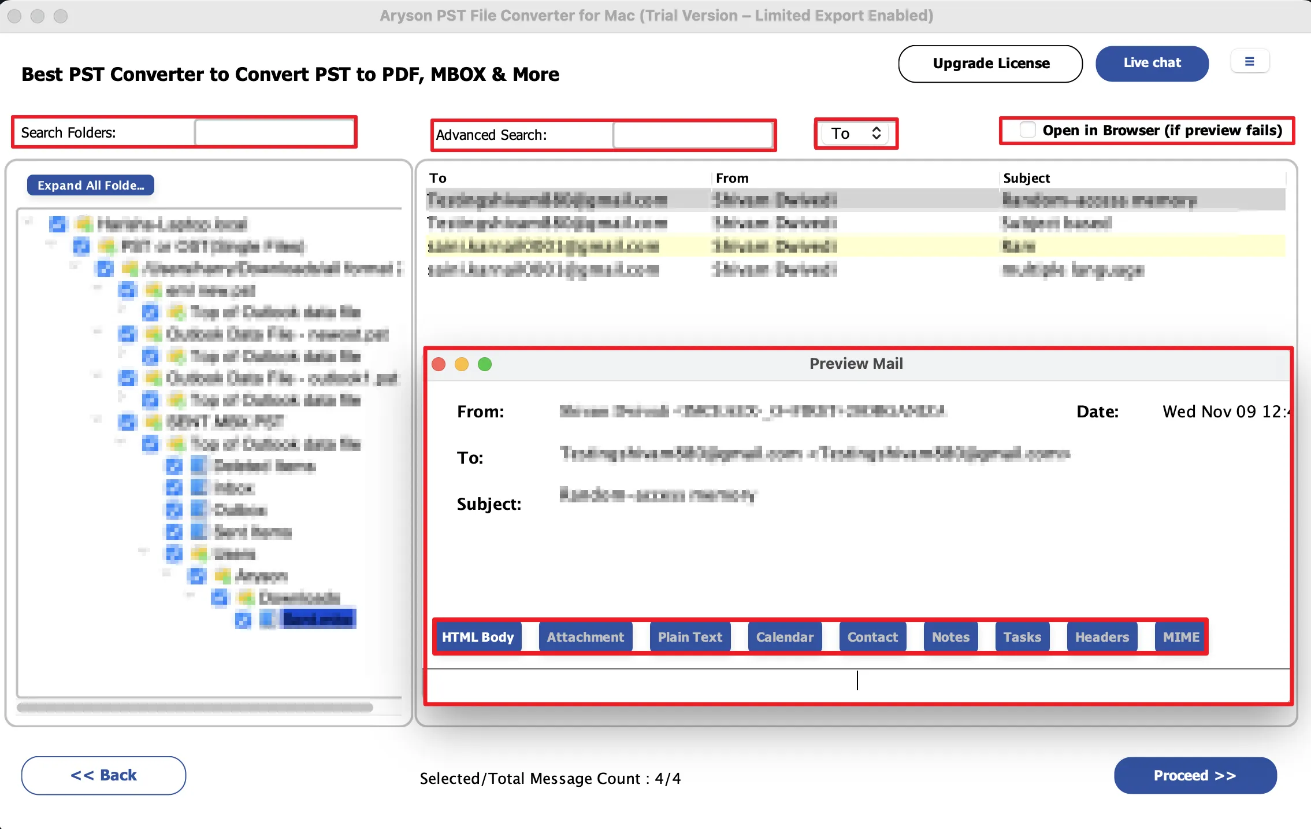Click the Upgrade License button
Viewport: 1311px width, 829px height.
[x=990, y=64]
